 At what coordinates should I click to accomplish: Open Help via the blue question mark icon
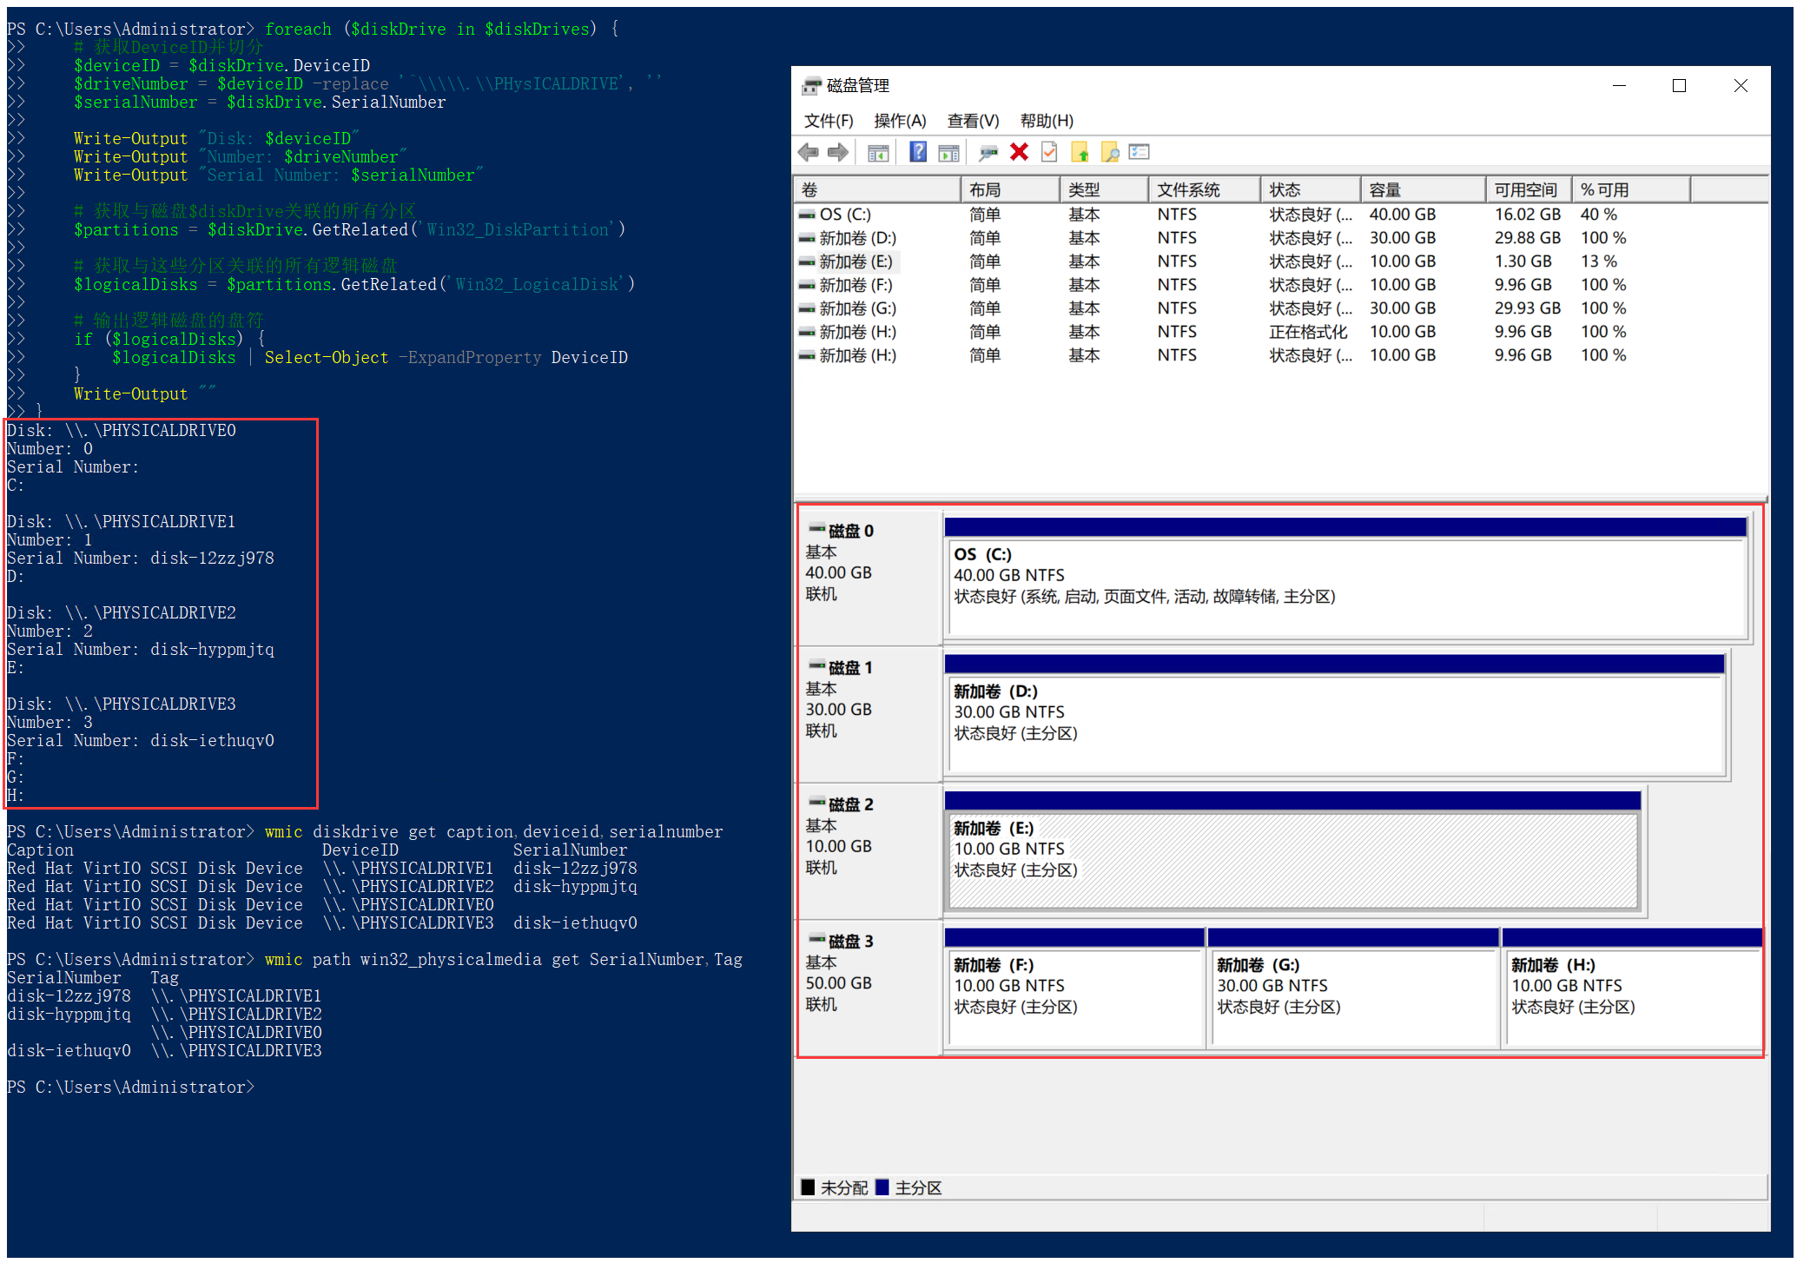(x=917, y=153)
